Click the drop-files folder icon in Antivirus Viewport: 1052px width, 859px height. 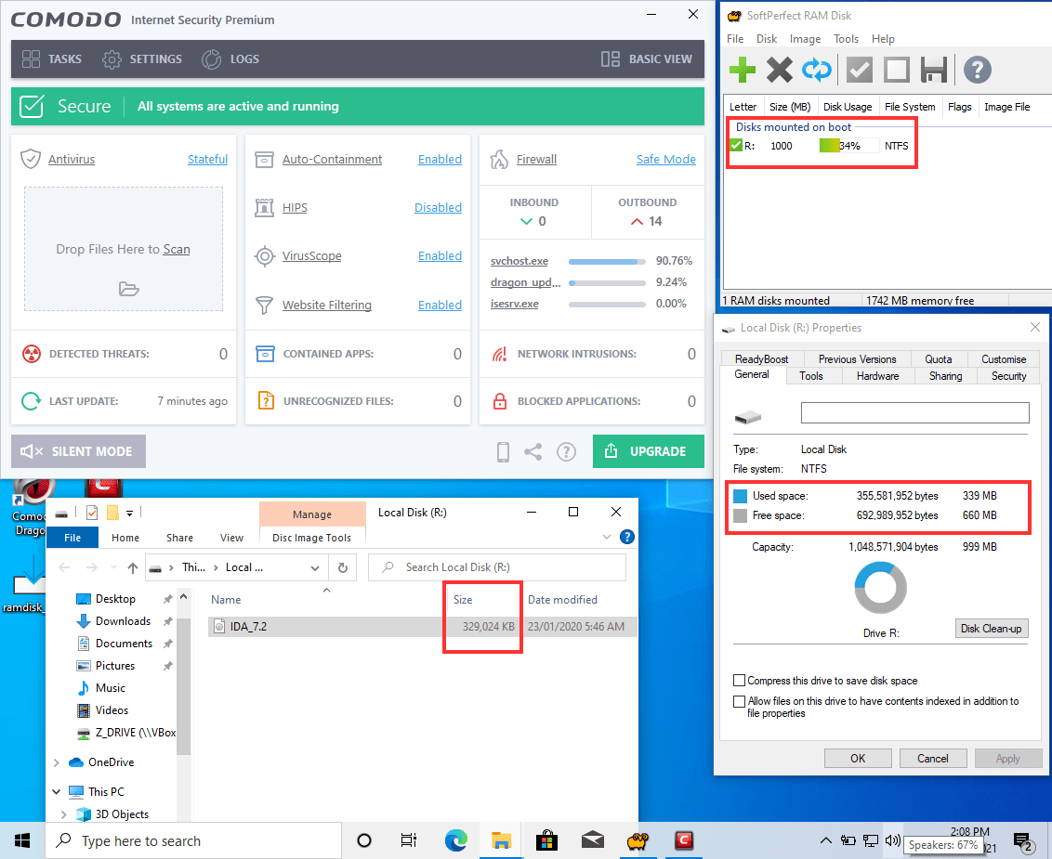click(x=129, y=289)
